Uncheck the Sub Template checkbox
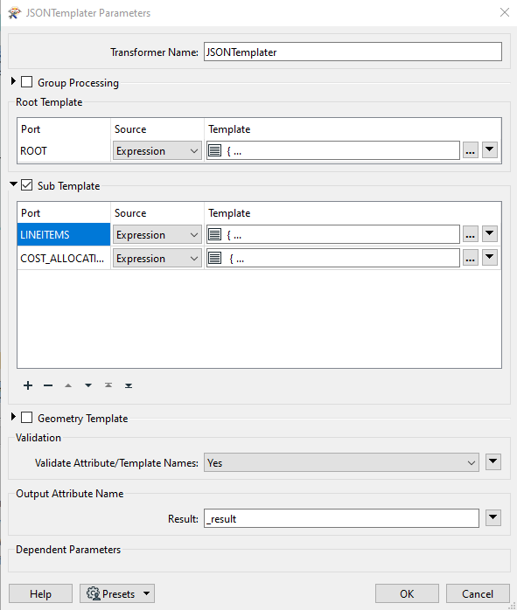The height and width of the screenshot is (610, 517). click(x=26, y=184)
